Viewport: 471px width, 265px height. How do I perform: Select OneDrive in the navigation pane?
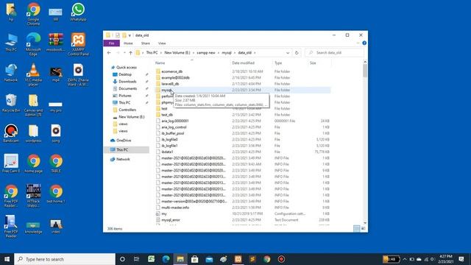[124, 141]
